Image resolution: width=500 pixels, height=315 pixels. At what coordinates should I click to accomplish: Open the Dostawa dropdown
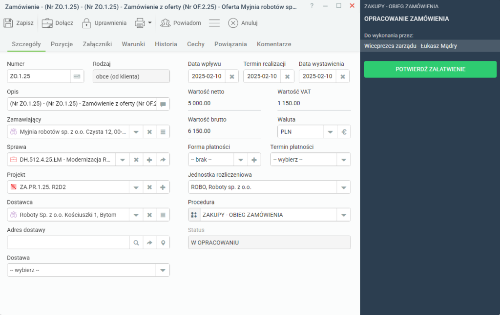(x=163, y=270)
